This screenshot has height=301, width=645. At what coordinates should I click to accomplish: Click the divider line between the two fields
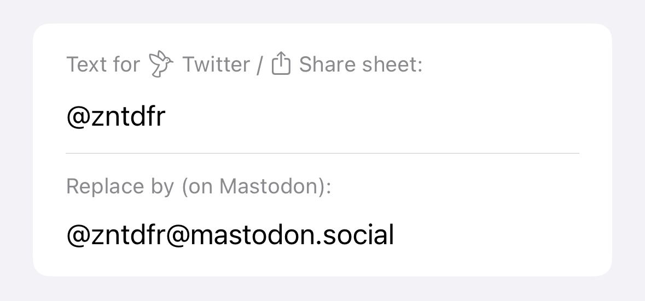click(x=322, y=153)
